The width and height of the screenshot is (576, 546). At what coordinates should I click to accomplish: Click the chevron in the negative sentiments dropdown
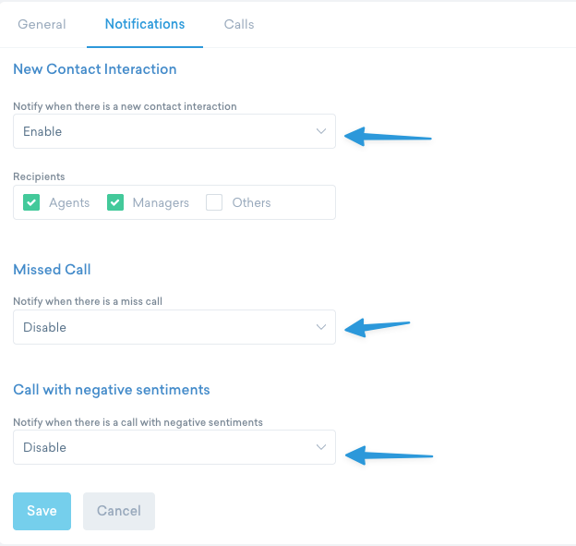(x=320, y=447)
